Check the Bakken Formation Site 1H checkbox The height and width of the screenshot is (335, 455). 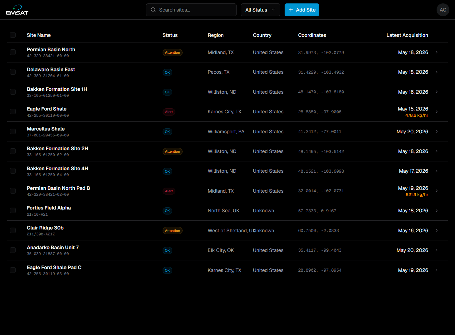(13, 92)
